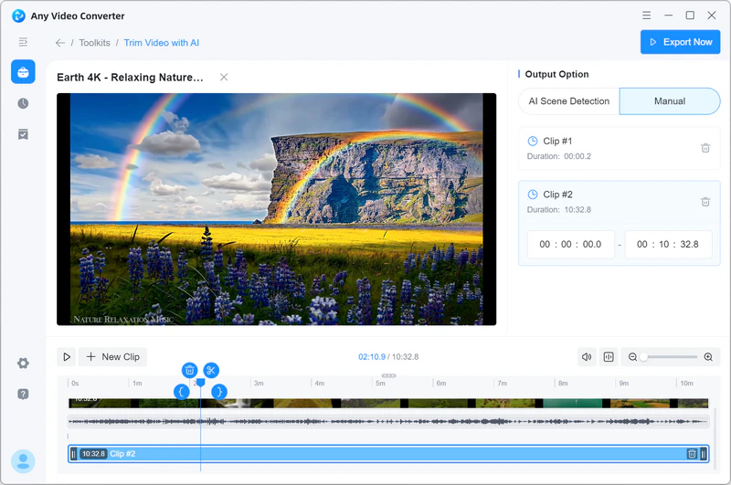The image size is (731, 485).
Task: Navigate to Toolkits breadcrumb
Action: (x=95, y=43)
